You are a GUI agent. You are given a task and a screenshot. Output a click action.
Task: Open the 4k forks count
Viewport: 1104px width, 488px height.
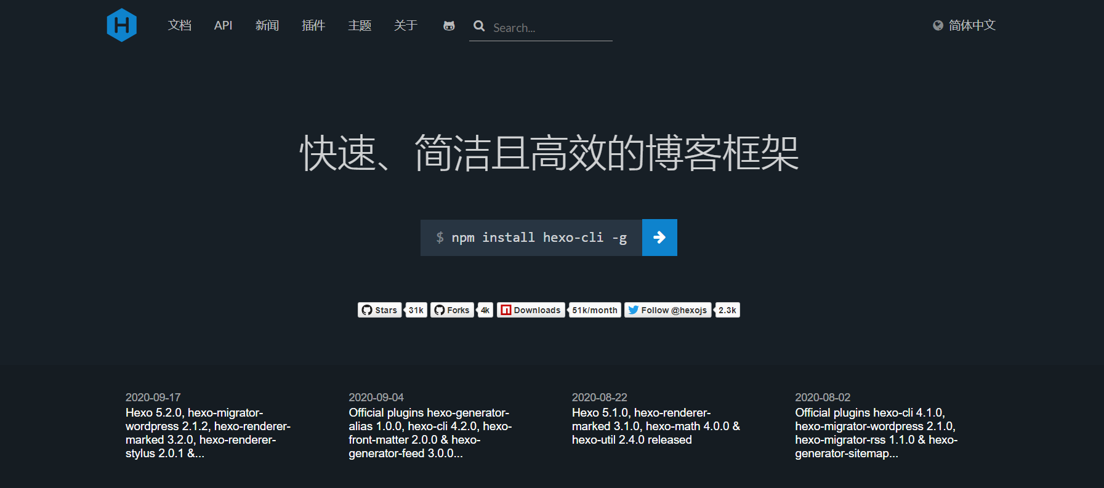(485, 310)
